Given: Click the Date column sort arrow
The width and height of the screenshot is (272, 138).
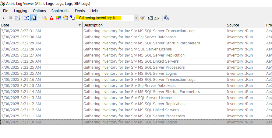Looking at the screenshot, I should [79, 25].
